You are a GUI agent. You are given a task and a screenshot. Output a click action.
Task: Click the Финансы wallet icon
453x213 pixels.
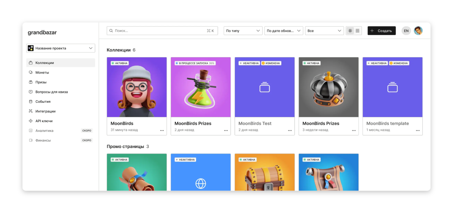[31, 140]
